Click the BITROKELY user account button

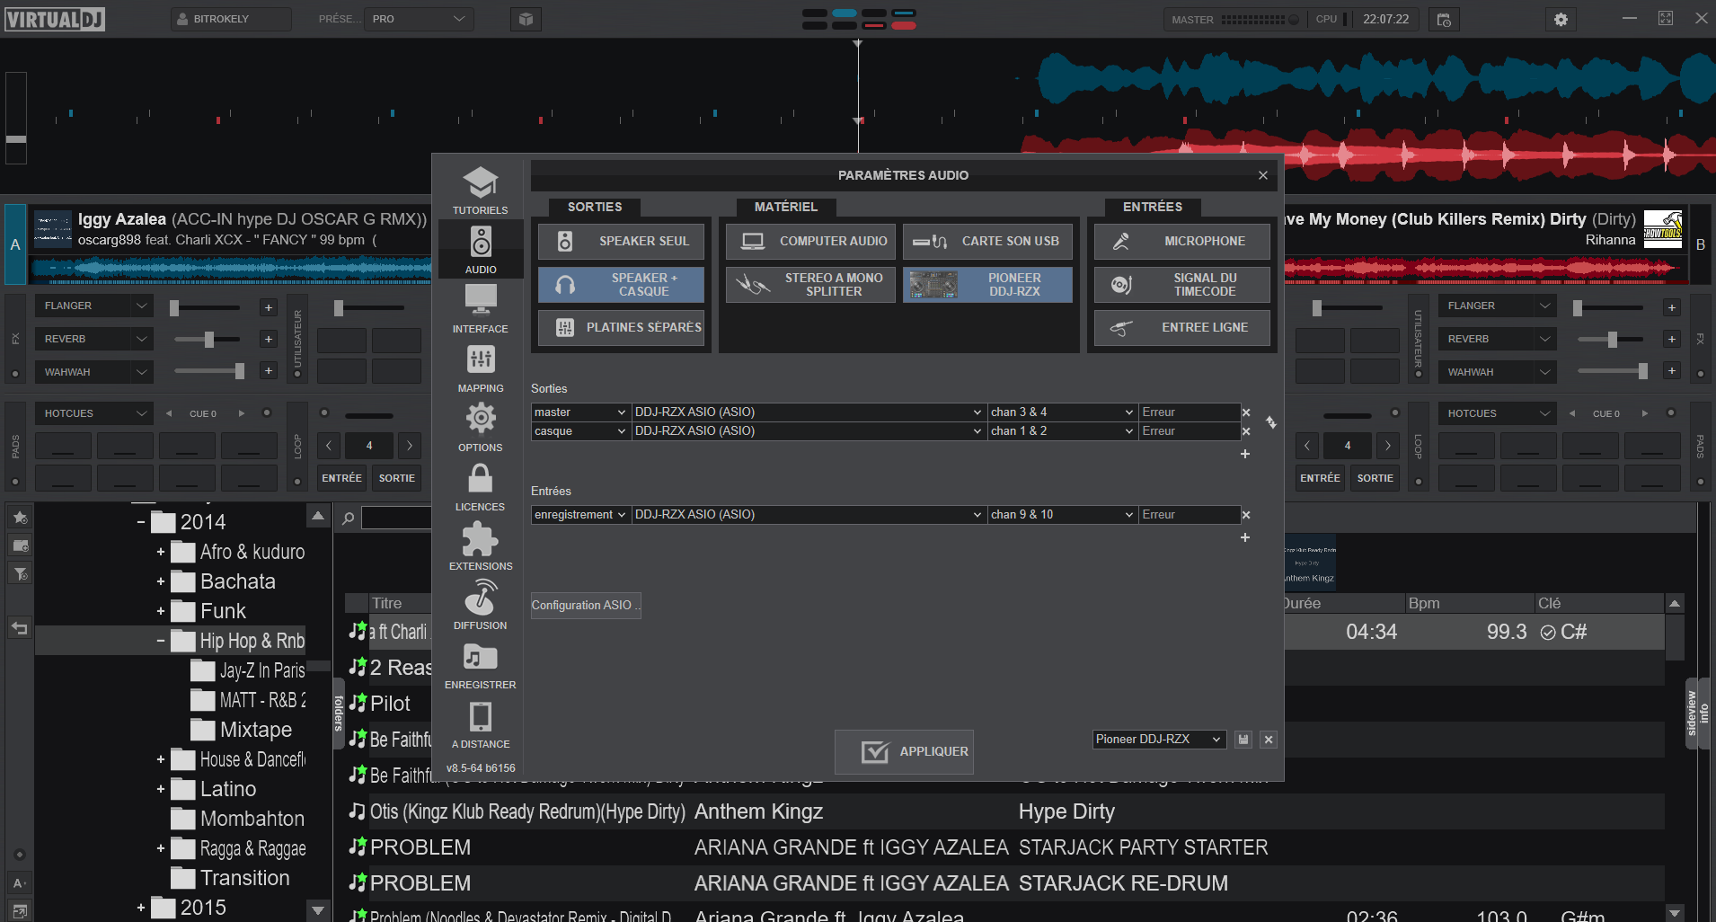(x=231, y=19)
